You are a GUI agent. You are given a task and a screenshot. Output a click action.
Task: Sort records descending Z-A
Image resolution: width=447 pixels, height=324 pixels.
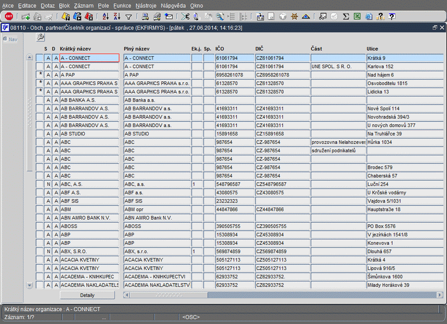[116, 17]
